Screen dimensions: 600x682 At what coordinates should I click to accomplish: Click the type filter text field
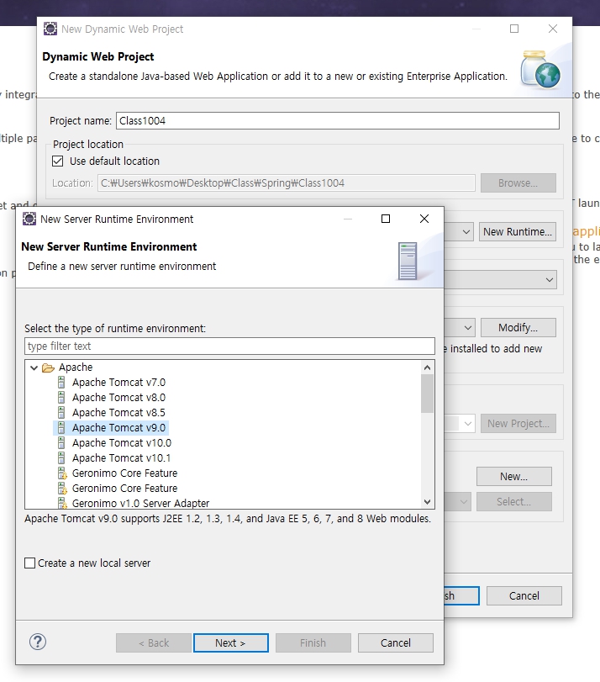click(x=229, y=346)
